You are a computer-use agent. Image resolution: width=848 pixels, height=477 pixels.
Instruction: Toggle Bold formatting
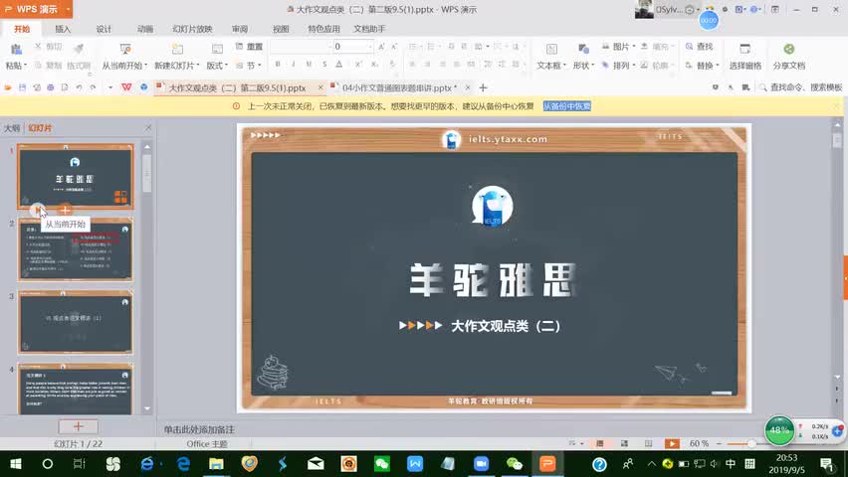tap(278, 65)
